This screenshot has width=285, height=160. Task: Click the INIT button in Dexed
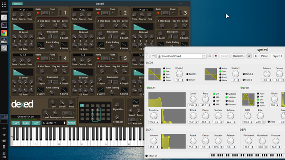[x=36, y=124]
